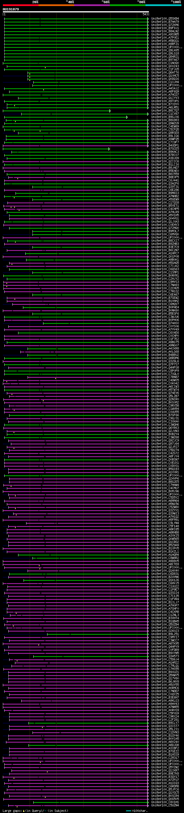Screen dimensions: 184x813
Task: Select the UniRef100_C9LYN4 label
Action: [165, 523]
